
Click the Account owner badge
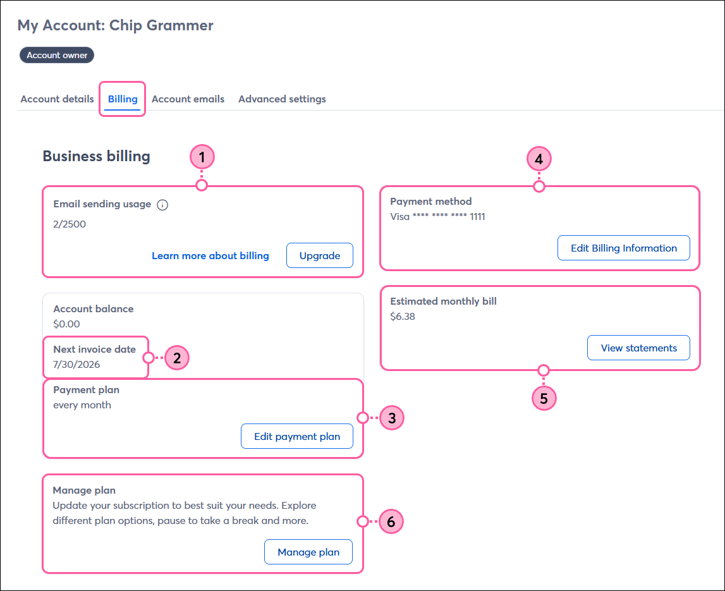point(57,55)
